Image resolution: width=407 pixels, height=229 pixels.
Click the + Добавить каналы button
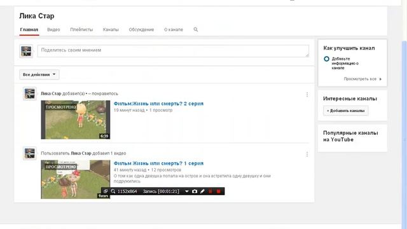(346, 111)
